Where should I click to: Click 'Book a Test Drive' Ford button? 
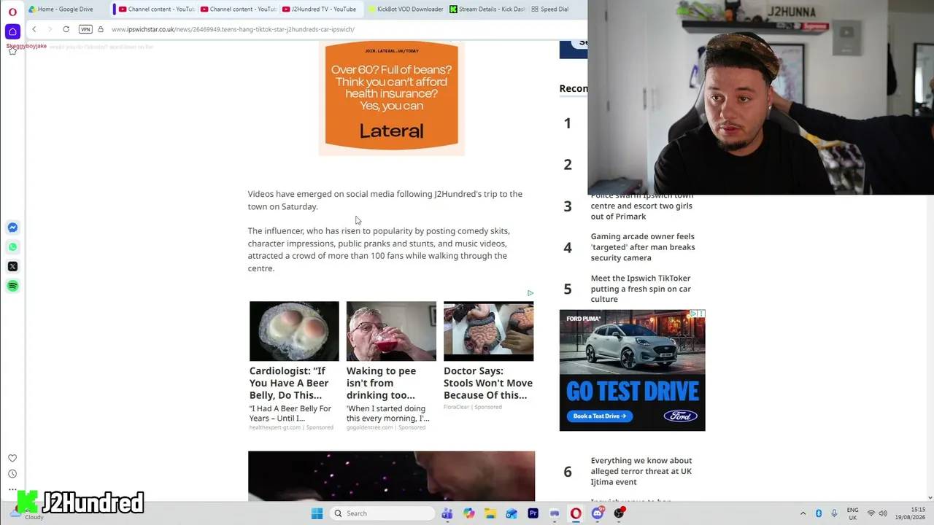(600, 416)
